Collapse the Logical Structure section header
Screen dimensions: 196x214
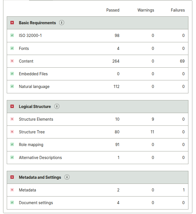(x=35, y=107)
